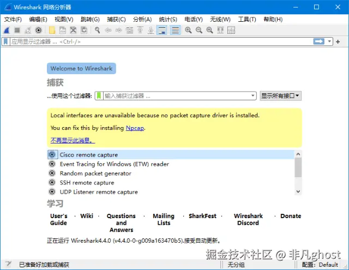Open the Wiki link
This screenshot has width=349, height=270.
(x=87, y=216)
